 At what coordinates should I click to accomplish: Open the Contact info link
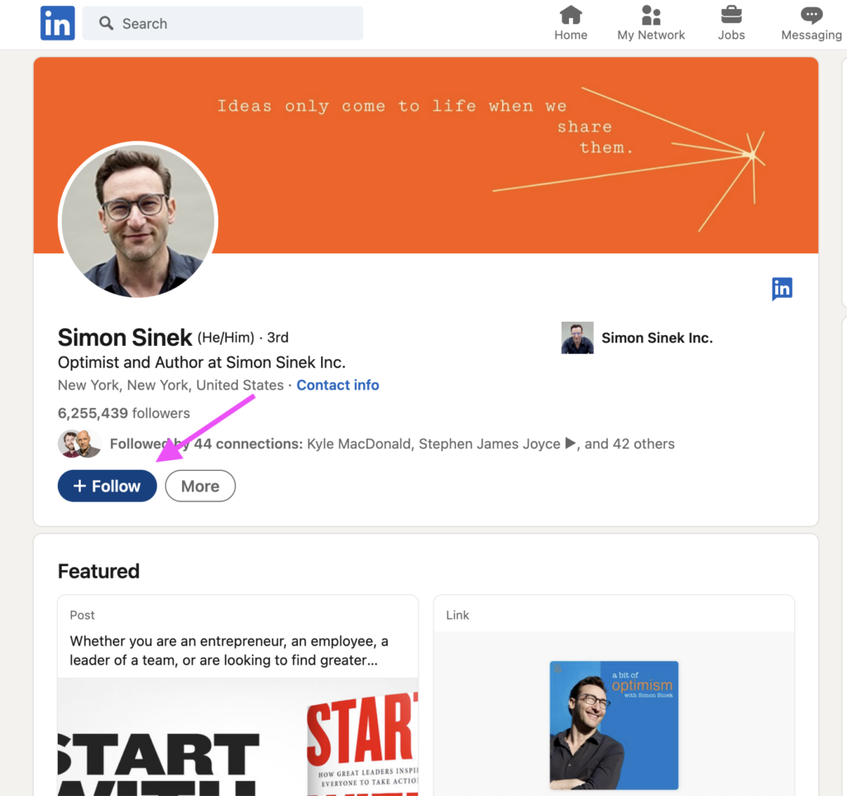click(337, 386)
